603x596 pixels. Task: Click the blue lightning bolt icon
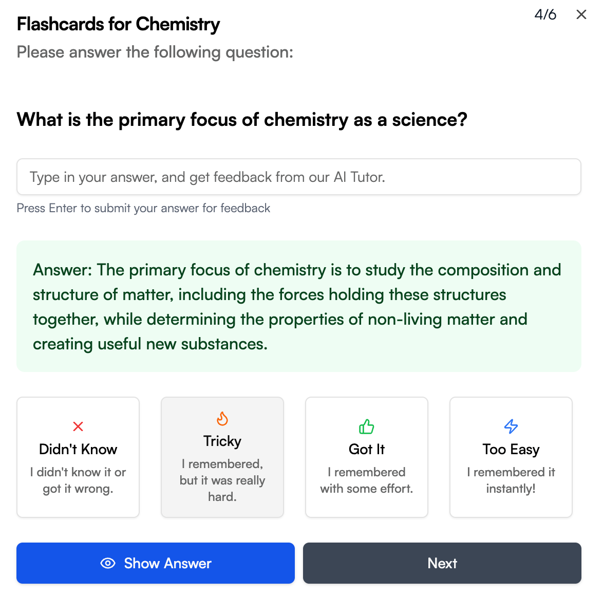(x=511, y=426)
